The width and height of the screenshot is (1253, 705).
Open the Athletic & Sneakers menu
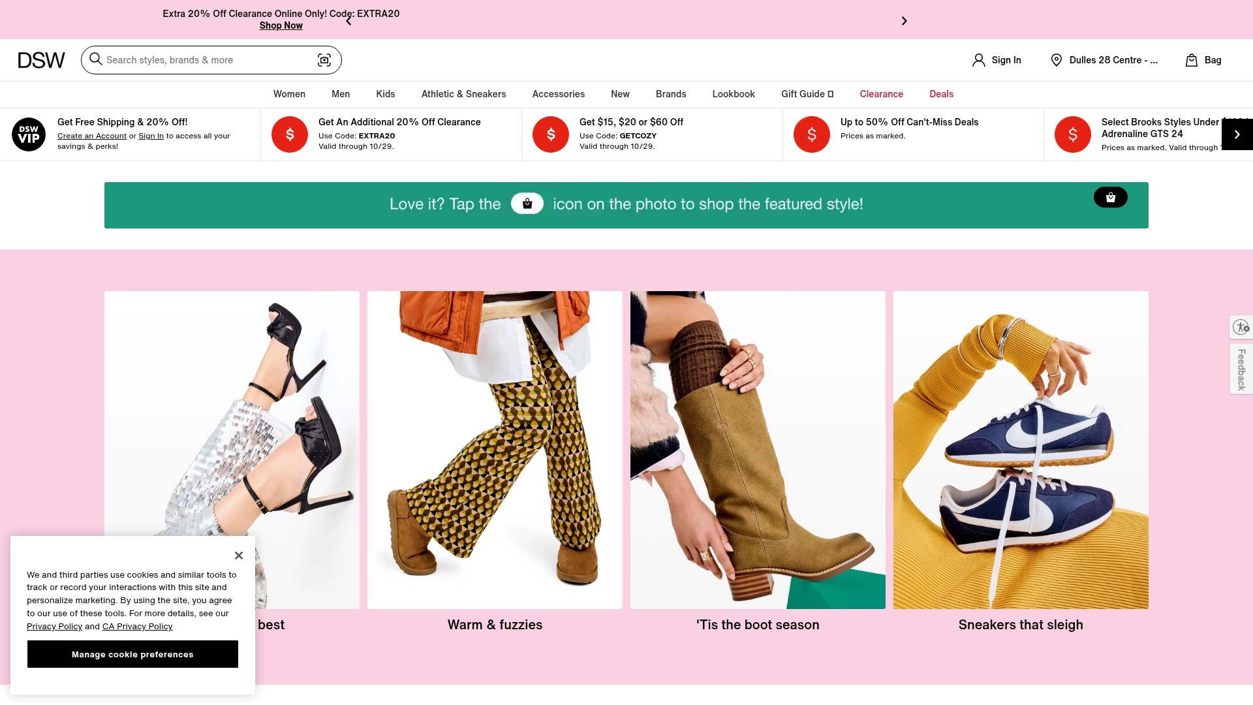(x=463, y=94)
